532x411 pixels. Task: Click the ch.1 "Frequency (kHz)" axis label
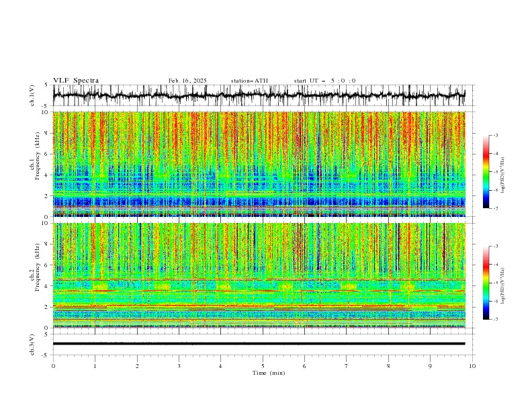tap(38, 156)
